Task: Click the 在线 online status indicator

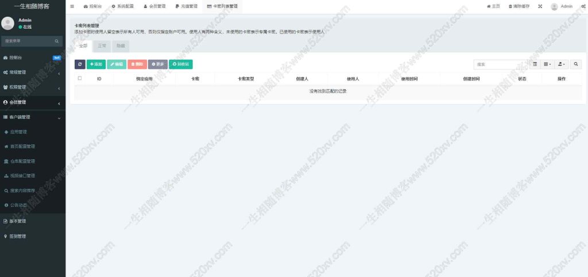Action: (x=25, y=27)
